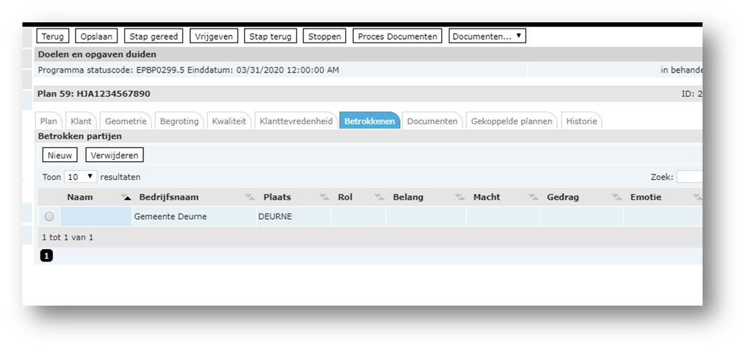Switch to the Geometrie tab

(126, 121)
